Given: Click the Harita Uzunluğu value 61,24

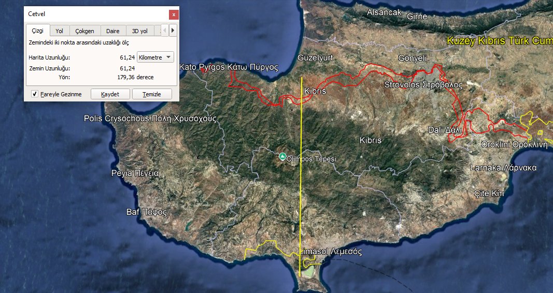Looking at the screenshot, I should (127, 57).
